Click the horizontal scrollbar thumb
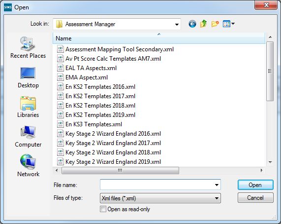Screen dimensions: 281x224 tap(120, 171)
